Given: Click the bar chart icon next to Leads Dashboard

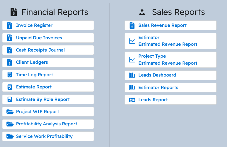Looking at the screenshot, I should [x=132, y=75].
